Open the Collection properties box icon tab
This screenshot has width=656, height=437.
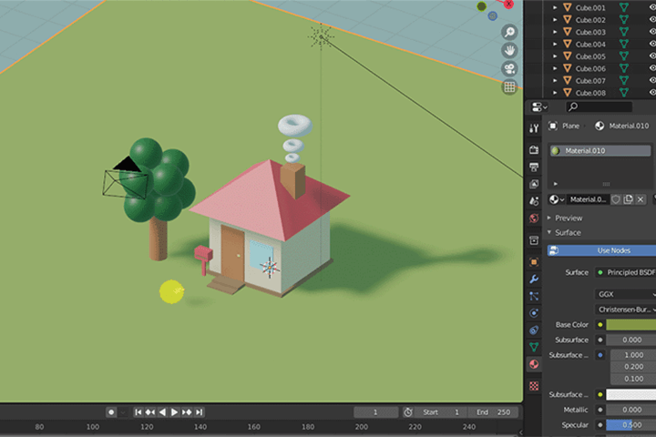coord(534,240)
